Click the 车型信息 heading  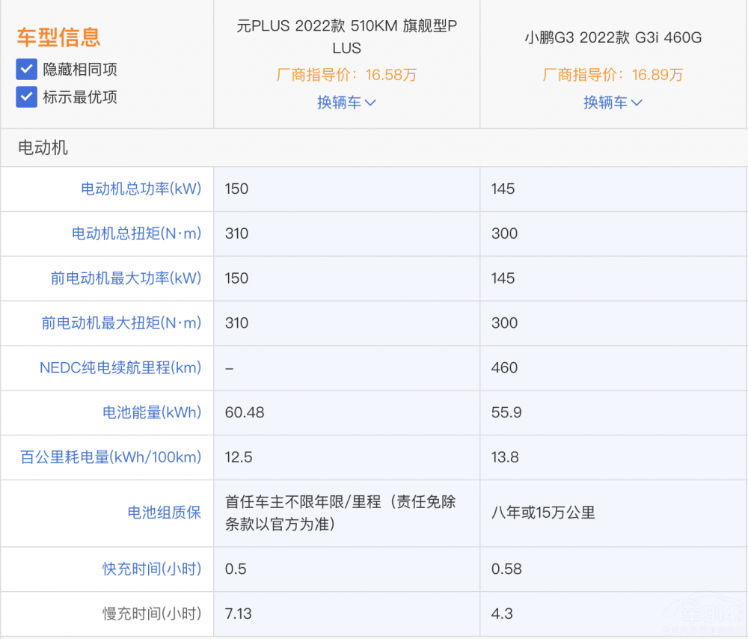(x=58, y=37)
